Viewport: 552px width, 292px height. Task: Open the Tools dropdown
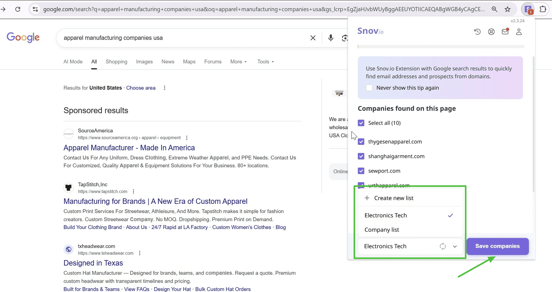coord(265,62)
